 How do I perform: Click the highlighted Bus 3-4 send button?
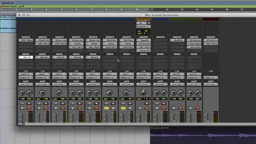point(26,57)
